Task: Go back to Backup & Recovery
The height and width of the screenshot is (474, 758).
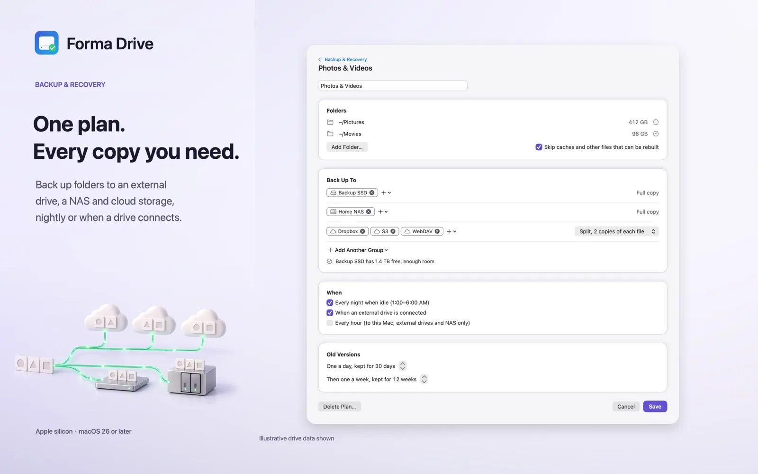Action: pyautogui.click(x=345, y=59)
